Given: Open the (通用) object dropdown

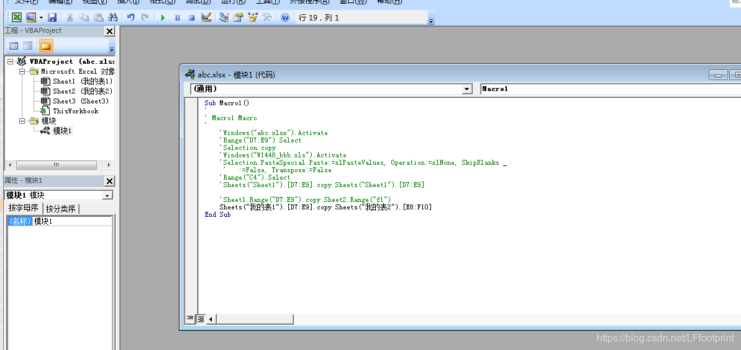Looking at the screenshot, I should (x=467, y=89).
